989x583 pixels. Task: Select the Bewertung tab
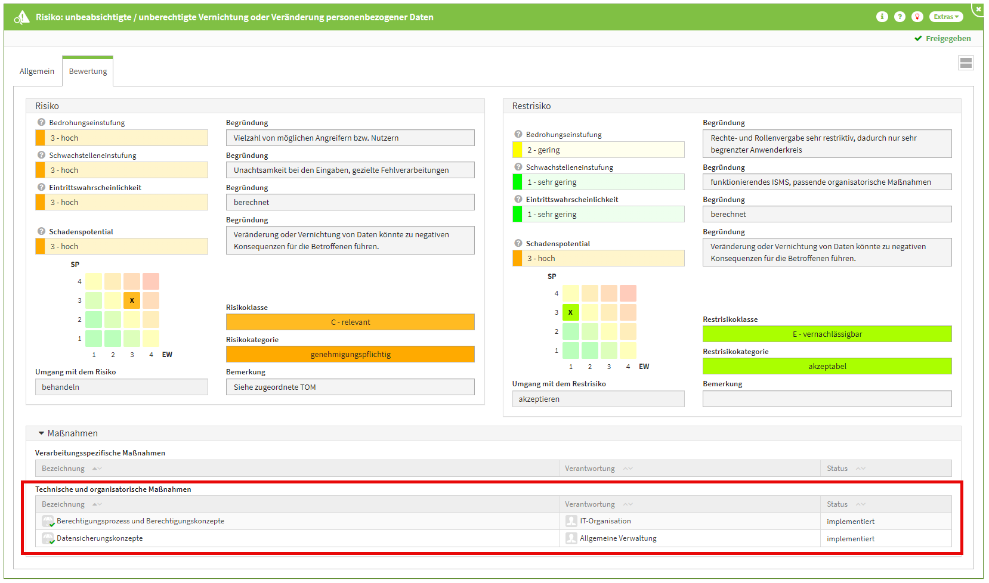(88, 71)
